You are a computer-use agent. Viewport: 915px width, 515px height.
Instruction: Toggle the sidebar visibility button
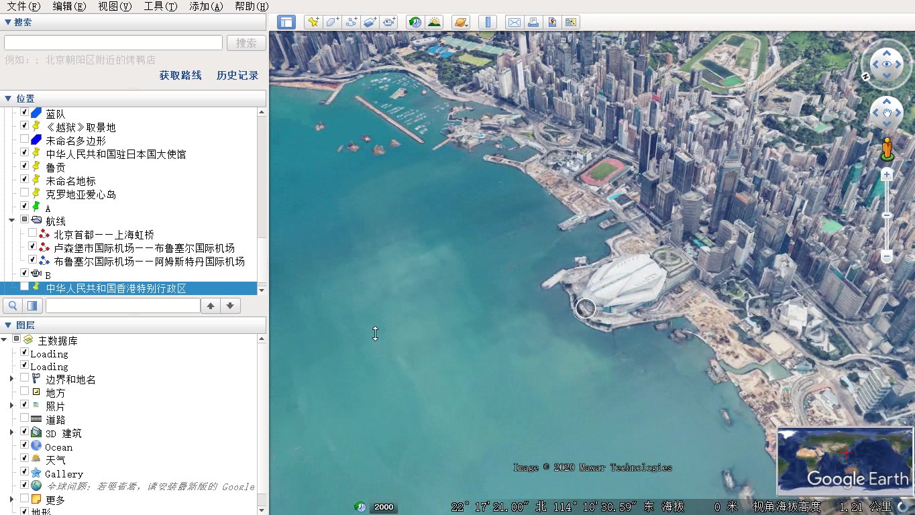click(286, 22)
